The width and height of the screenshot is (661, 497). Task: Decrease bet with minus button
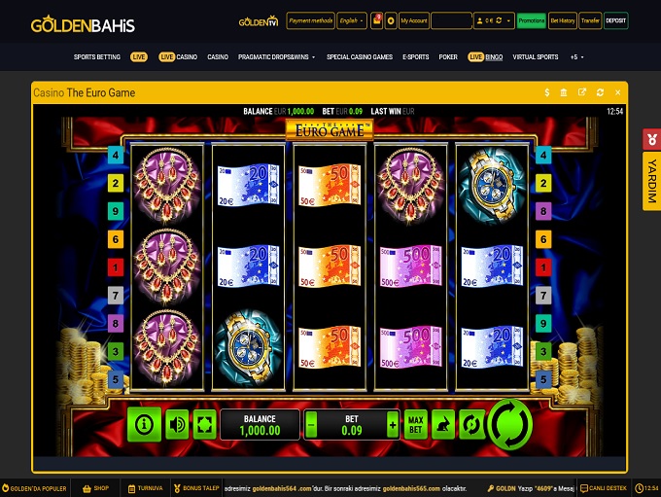coord(311,425)
